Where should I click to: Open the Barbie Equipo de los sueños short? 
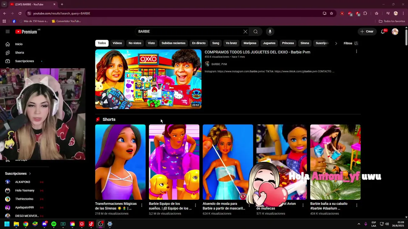[x=174, y=162]
